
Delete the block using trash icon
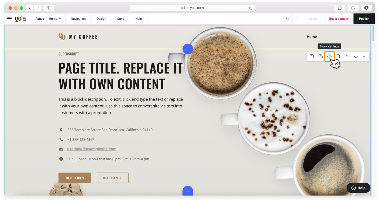point(338,56)
